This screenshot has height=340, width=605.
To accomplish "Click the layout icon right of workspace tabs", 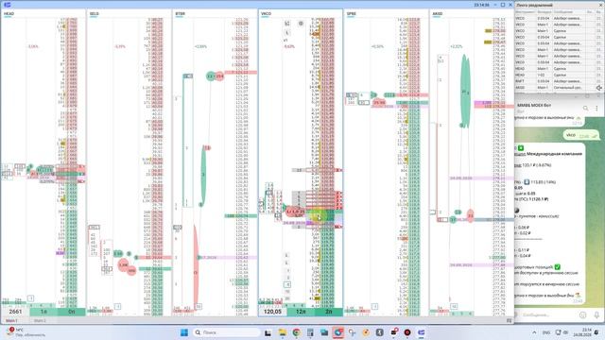I will [509, 321].
